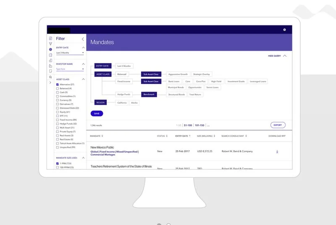
Task: Open the dashboard grid icon in sidebar
Action: 50,38
